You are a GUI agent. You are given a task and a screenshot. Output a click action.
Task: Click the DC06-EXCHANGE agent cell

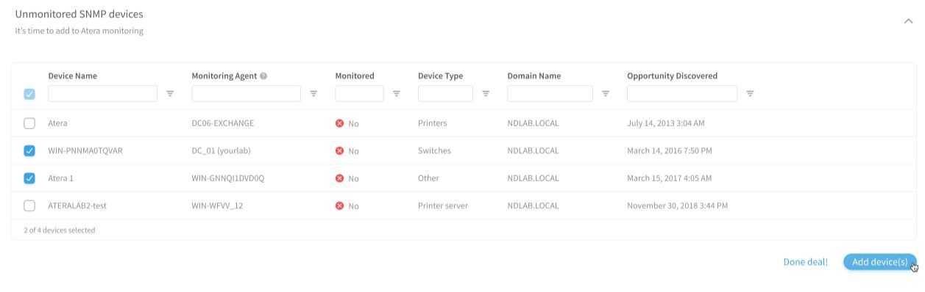(x=222, y=123)
